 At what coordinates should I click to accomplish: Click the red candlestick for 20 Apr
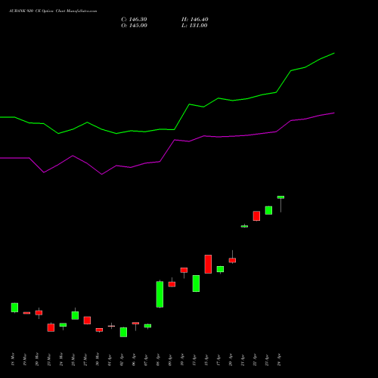232,260
